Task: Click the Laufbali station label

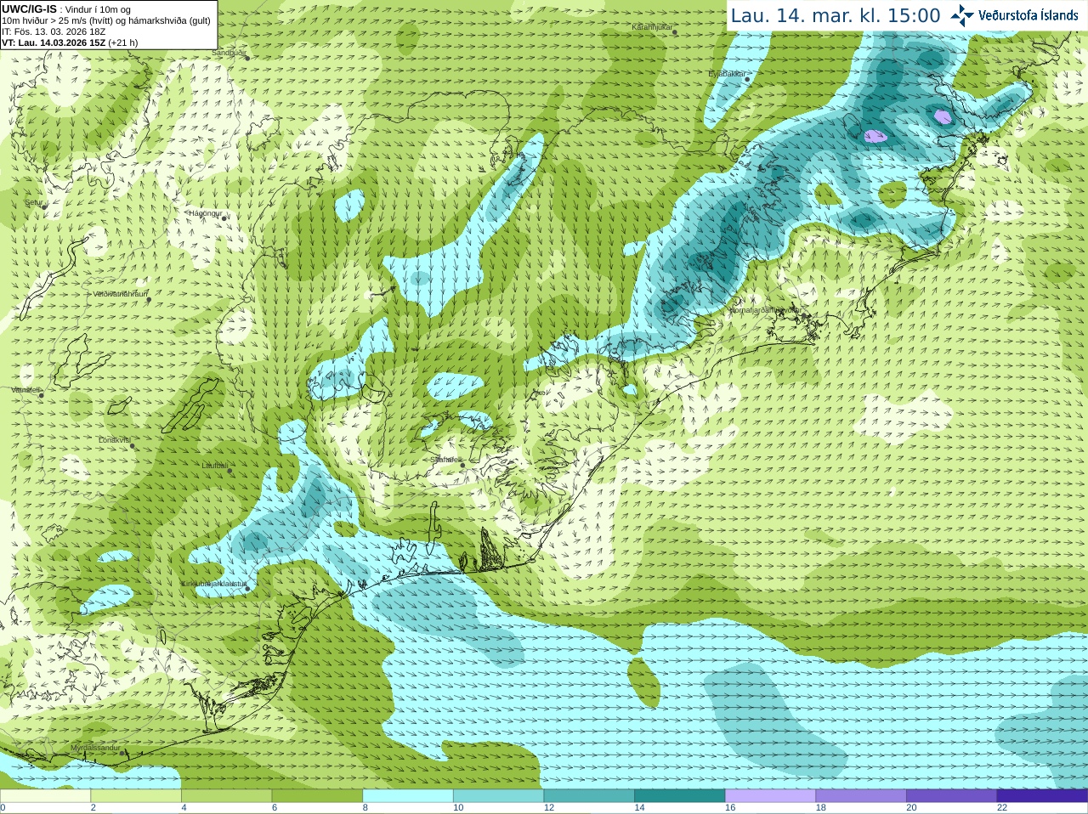Action: click(x=214, y=466)
